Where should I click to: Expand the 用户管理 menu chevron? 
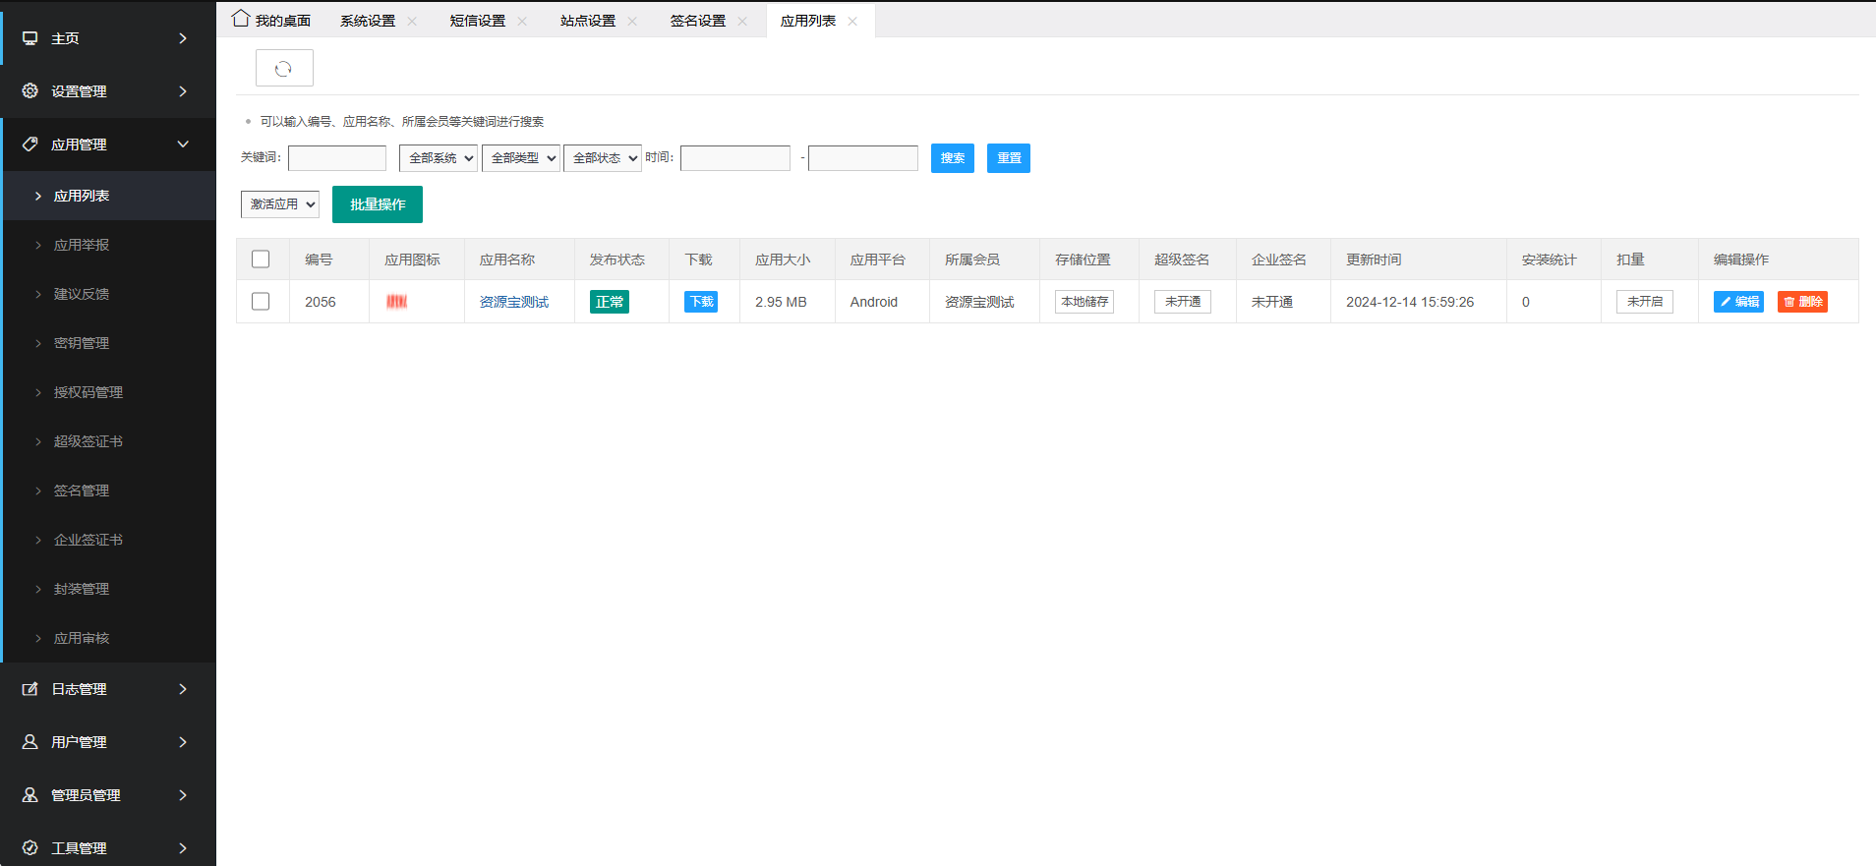pos(183,742)
